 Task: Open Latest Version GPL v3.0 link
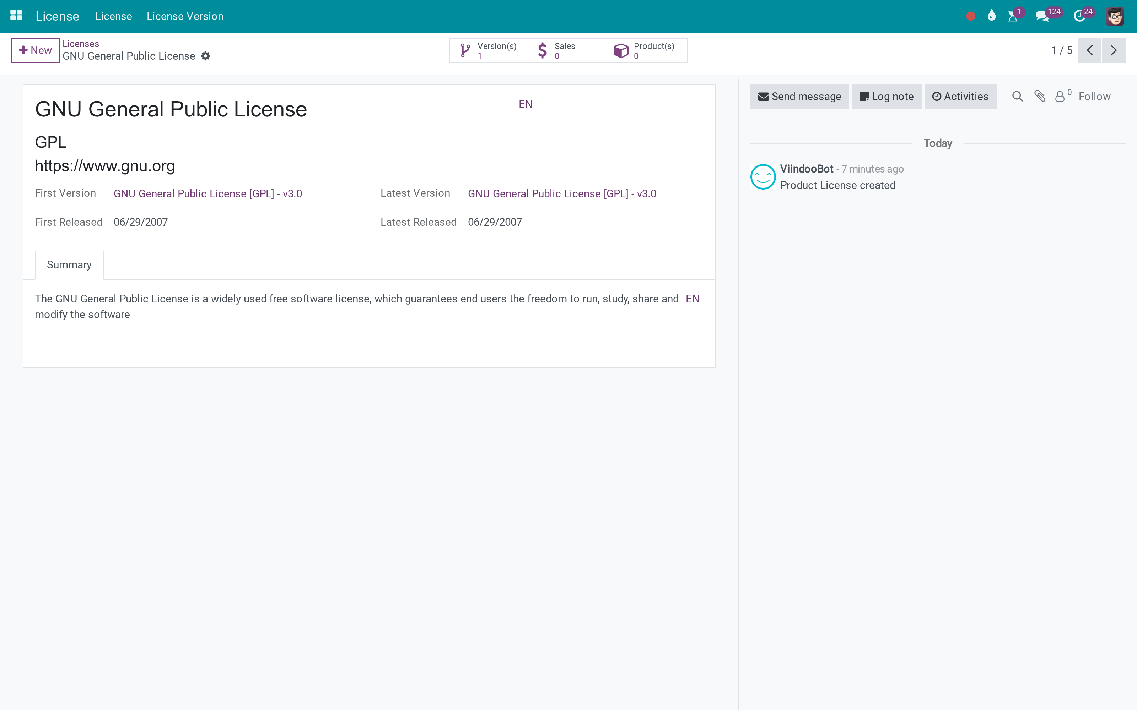pos(562,193)
